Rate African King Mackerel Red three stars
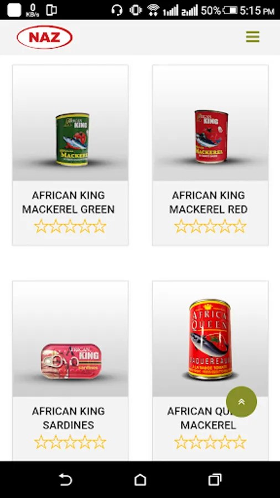This screenshot has width=280, height=498. [210, 226]
